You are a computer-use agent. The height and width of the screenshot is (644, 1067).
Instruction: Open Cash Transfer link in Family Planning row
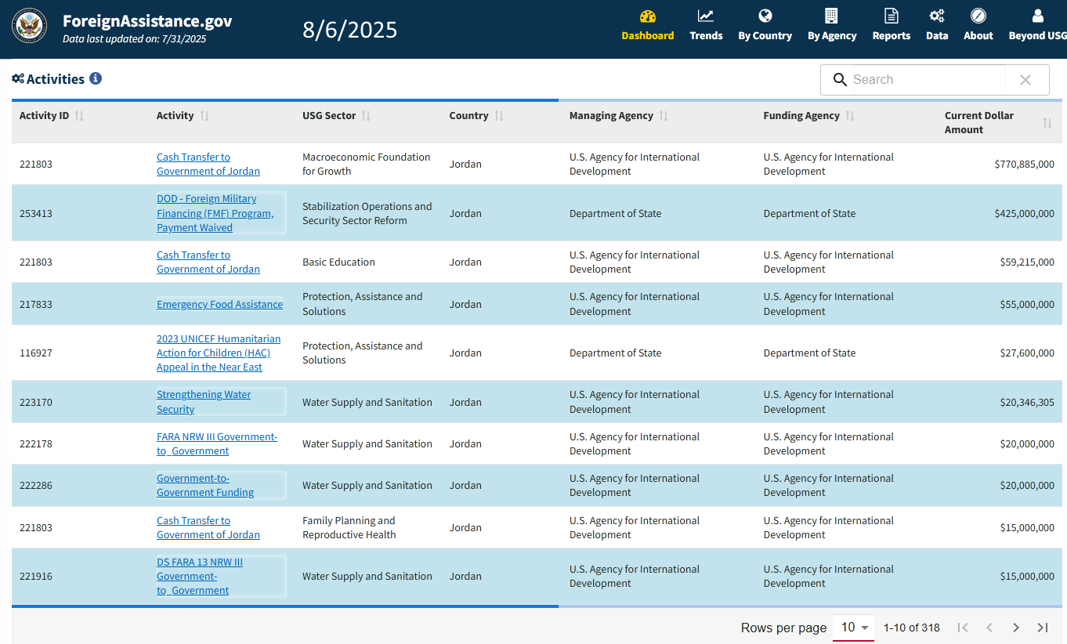pos(208,528)
